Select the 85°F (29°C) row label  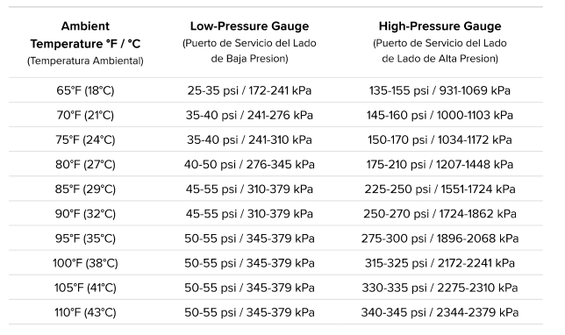click(85, 189)
